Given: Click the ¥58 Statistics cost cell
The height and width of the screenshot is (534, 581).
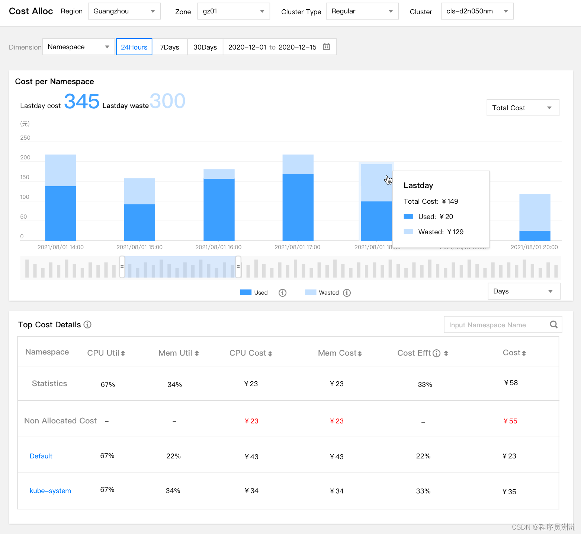Looking at the screenshot, I should tap(511, 383).
